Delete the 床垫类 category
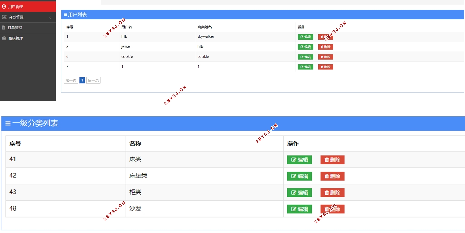The height and width of the screenshot is (233, 465). [332, 176]
